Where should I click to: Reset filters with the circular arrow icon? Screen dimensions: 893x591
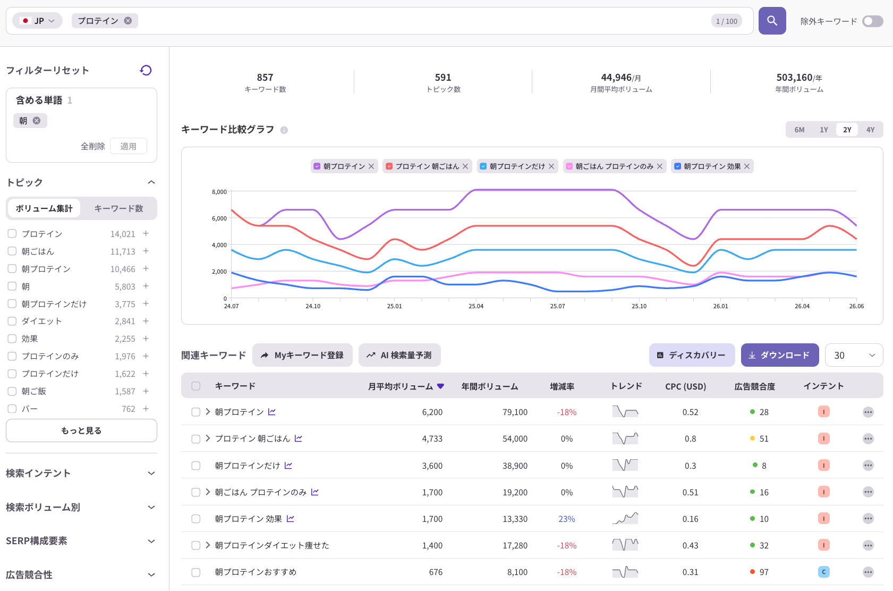click(146, 70)
